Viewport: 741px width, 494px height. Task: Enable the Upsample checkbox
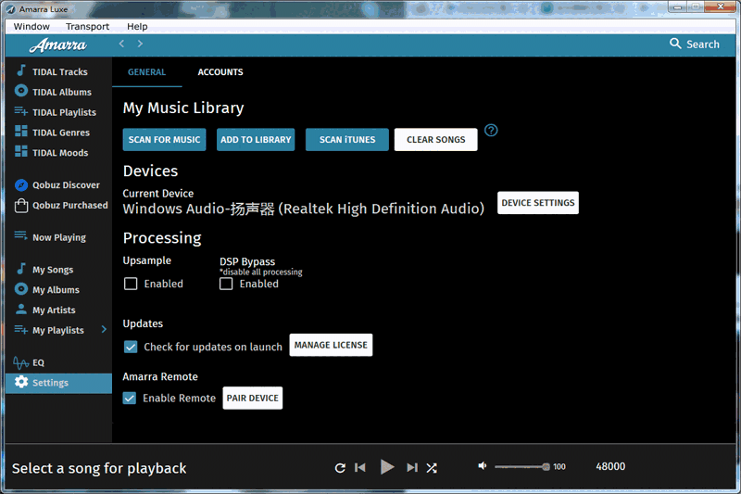[131, 284]
